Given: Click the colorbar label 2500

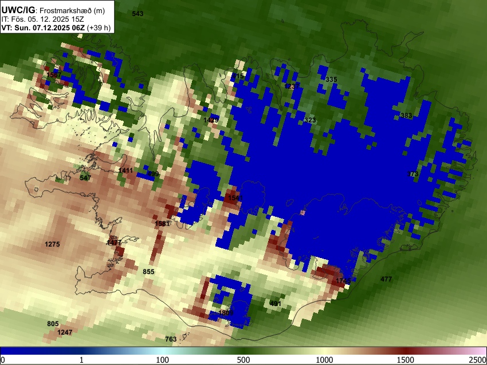Looking at the screenshot, I should (478, 360).
